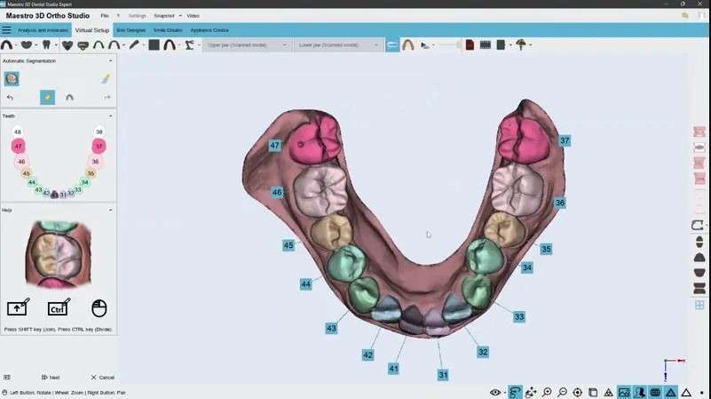Collapse the Teeth panel
The width and height of the screenshot is (711, 399).
pyautogui.click(x=111, y=116)
